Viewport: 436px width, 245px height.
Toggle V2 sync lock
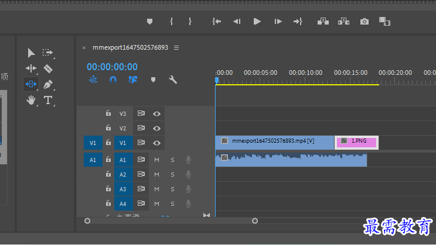pyautogui.click(x=141, y=128)
